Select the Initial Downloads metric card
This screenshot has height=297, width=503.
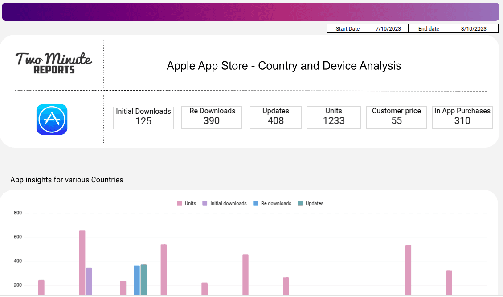pyautogui.click(x=143, y=117)
